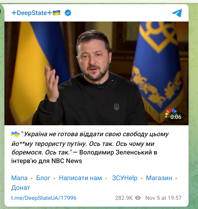Open the t.me/DeepStateUA/17996 post link
Image resolution: width=198 pixels, height=209 pixels.
point(44,198)
